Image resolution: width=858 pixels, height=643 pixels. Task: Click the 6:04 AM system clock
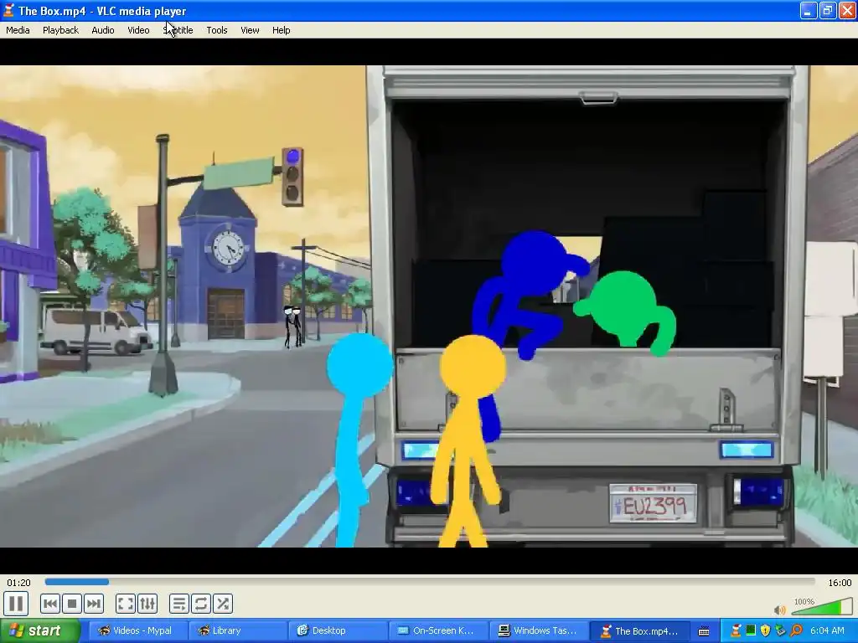(x=827, y=630)
